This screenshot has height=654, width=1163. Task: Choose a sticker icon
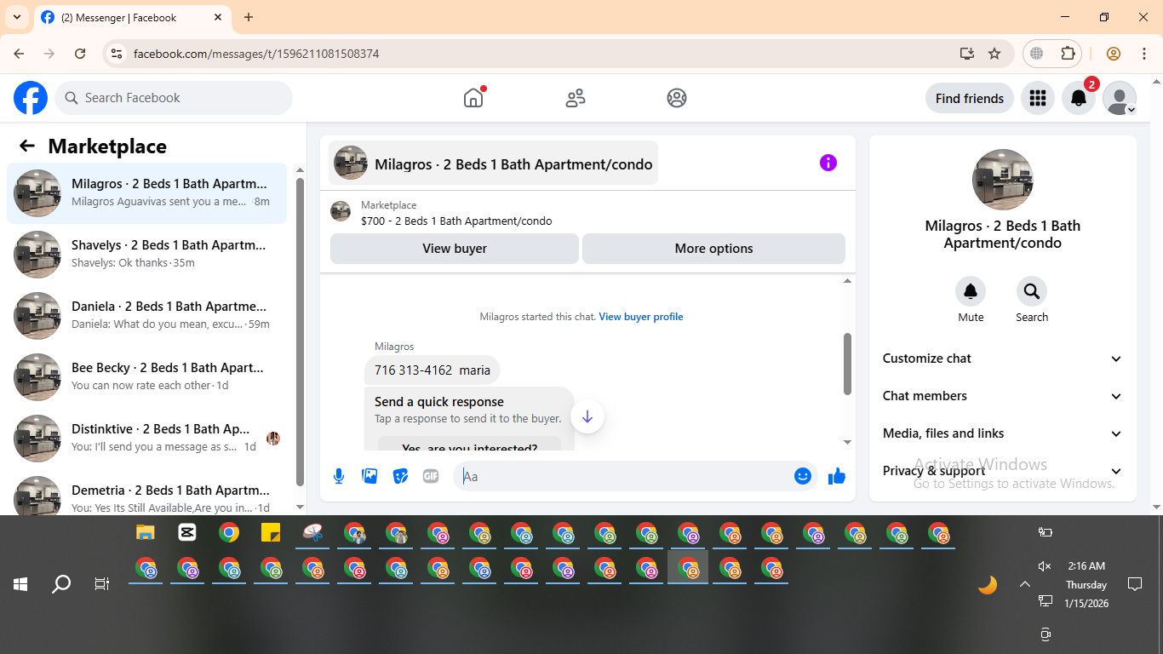[400, 476]
